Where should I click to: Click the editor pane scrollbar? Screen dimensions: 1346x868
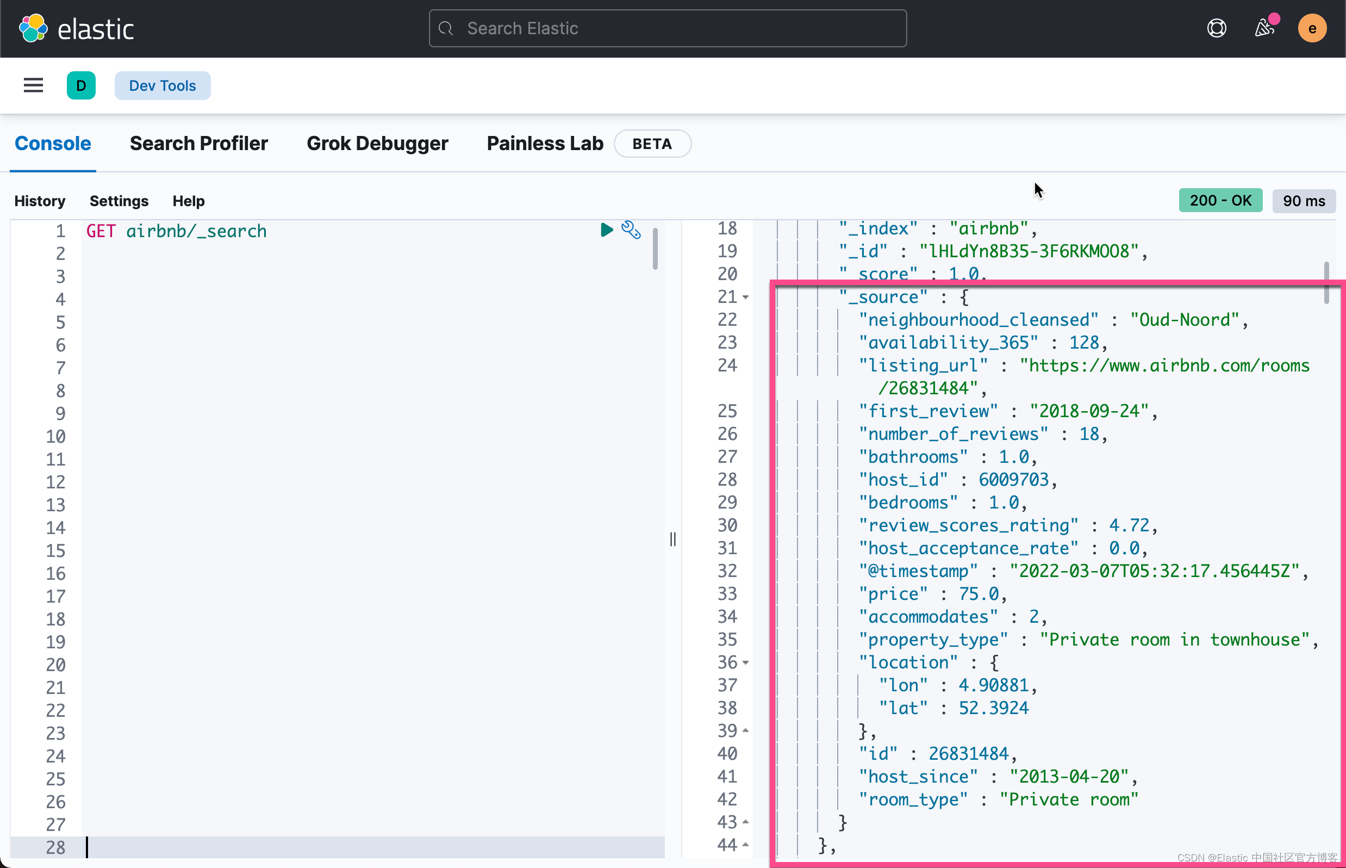[655, 249]
